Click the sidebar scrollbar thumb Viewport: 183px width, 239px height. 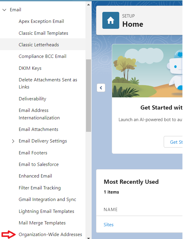click(x=88, y=96)
